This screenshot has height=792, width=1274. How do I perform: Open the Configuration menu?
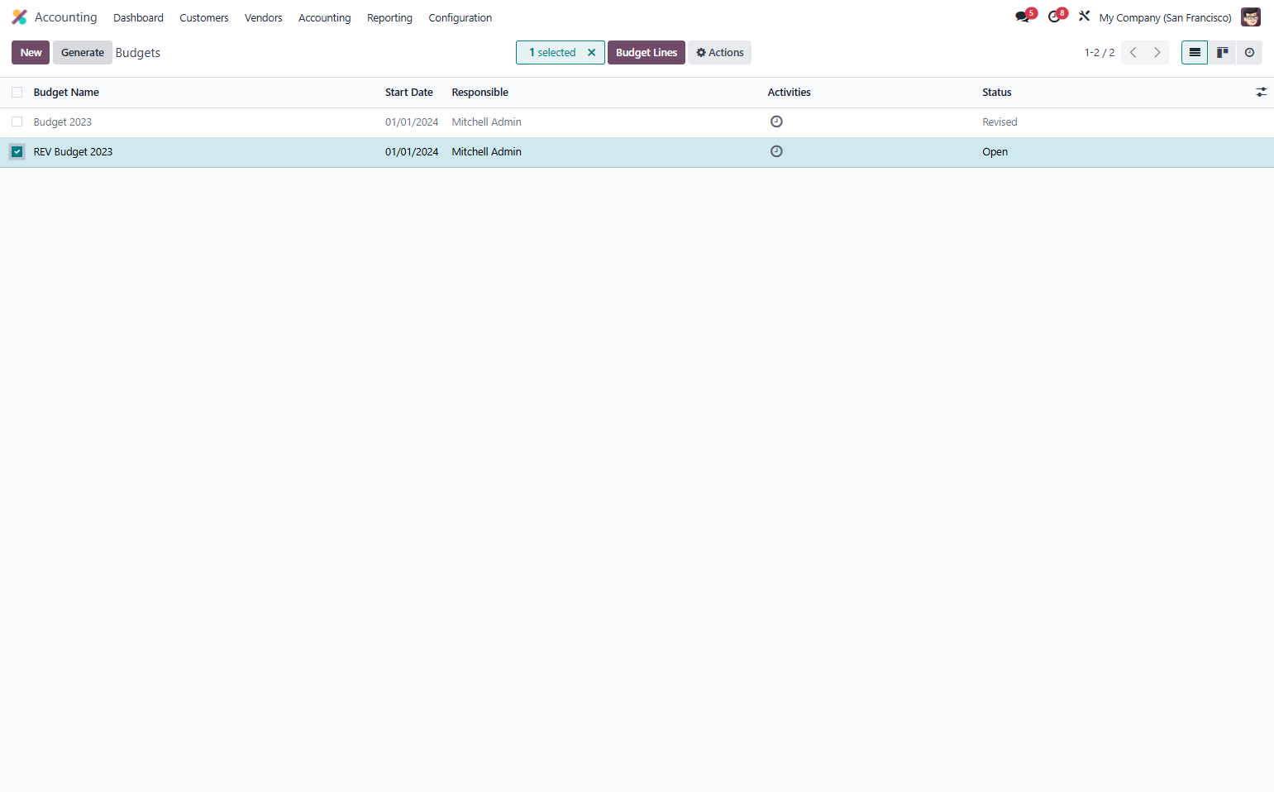[460, 17]
